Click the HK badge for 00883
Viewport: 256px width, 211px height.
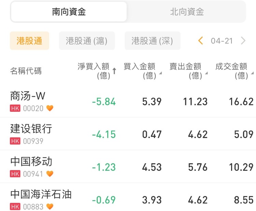[x=15, y=207]
